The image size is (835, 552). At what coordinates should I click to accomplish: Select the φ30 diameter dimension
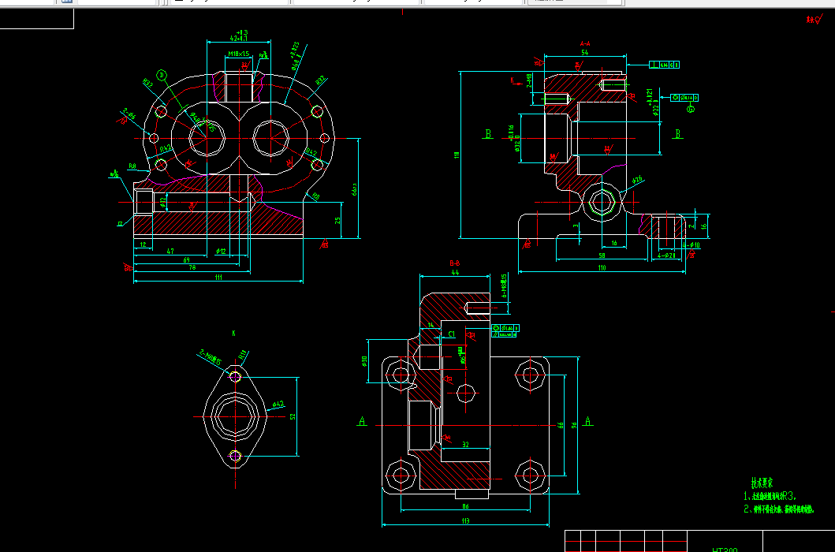click(x=364, y=362)
